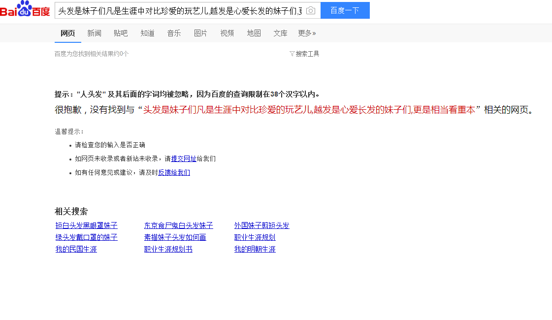Open the 视频 tab
Viewport: 552px width, 320px height.
point(227,33)
